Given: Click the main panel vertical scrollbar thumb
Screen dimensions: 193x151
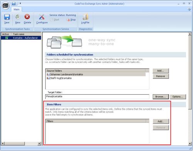Looking at the screenshot, I should 190,73.
